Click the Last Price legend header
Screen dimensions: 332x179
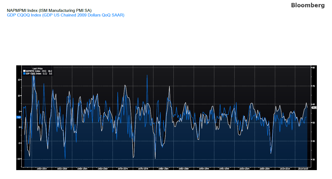[x=38, y=69]
